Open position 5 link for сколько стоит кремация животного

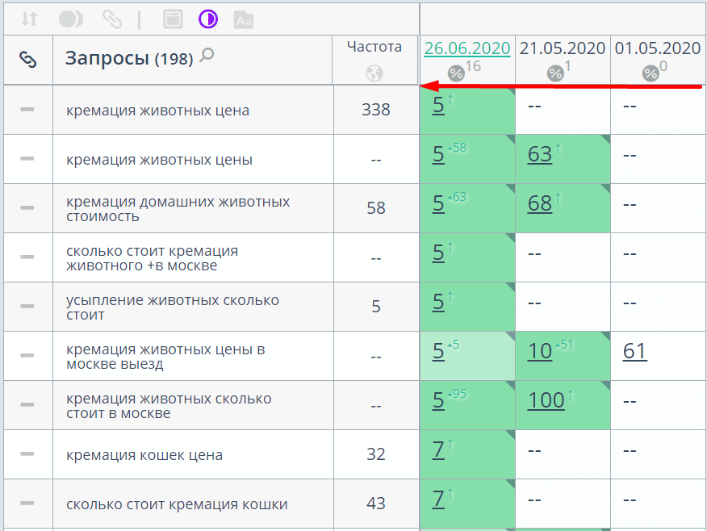tap(438, 253)
